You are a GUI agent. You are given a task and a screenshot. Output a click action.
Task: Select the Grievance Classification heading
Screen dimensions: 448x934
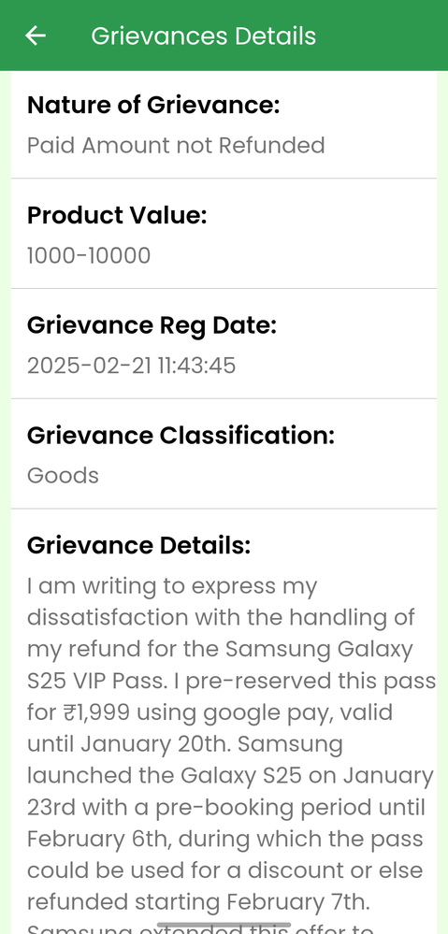pyautogui.click(x=181, y=436)
